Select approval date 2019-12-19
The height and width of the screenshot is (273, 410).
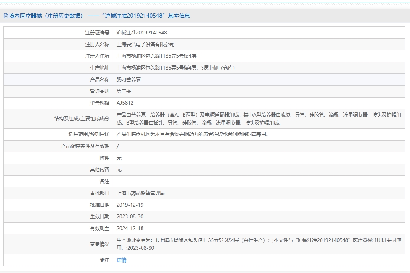click(x=130, y=205)
